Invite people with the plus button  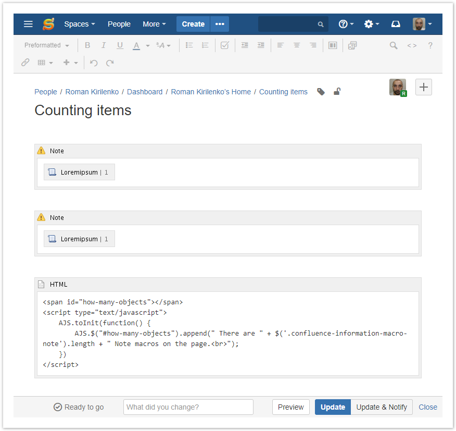[423, 87]
